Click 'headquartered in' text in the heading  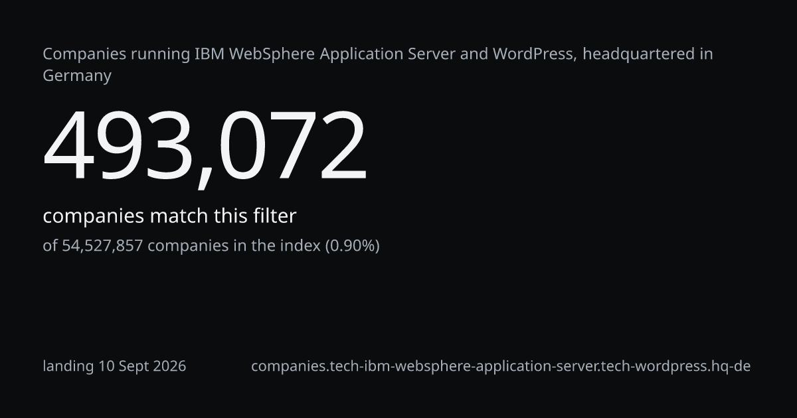pyautogui.click(x=648, y=54)
